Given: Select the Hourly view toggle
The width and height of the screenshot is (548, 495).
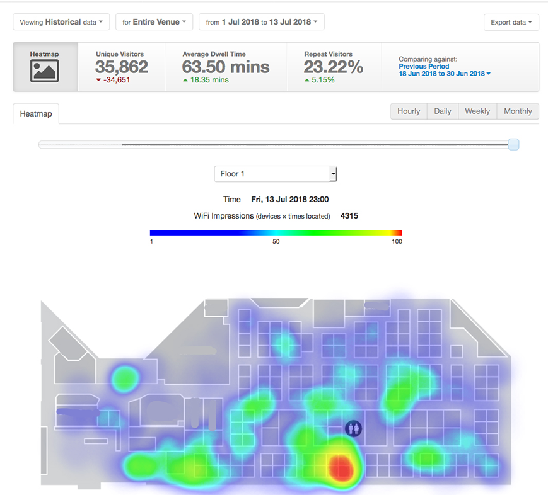Looking at the screenshot, I should tap(409, 111).
